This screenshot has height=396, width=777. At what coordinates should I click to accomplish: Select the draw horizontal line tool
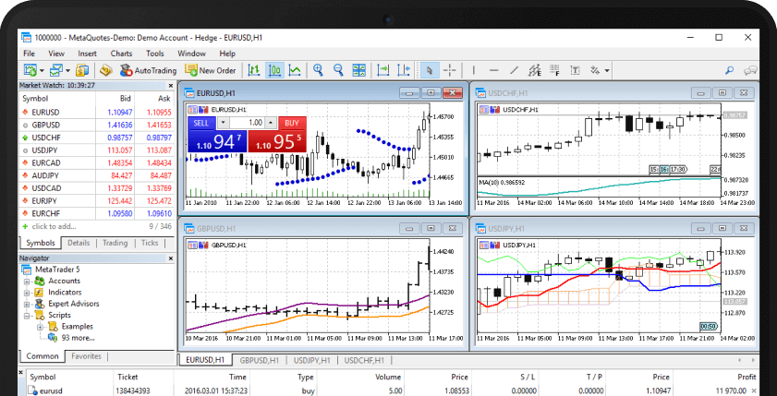pos(494,70)
